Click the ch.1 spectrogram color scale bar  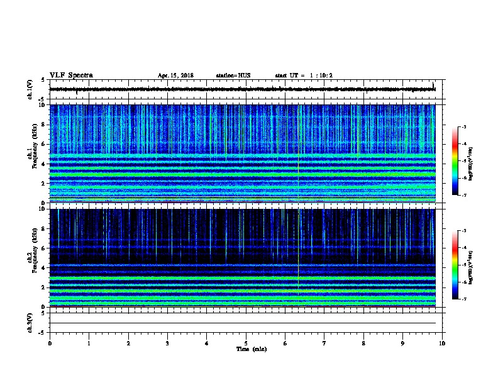[x=455, y=161]
